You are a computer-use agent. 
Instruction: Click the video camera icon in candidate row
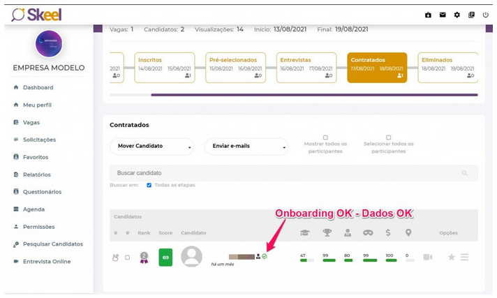tap(427, 258)
